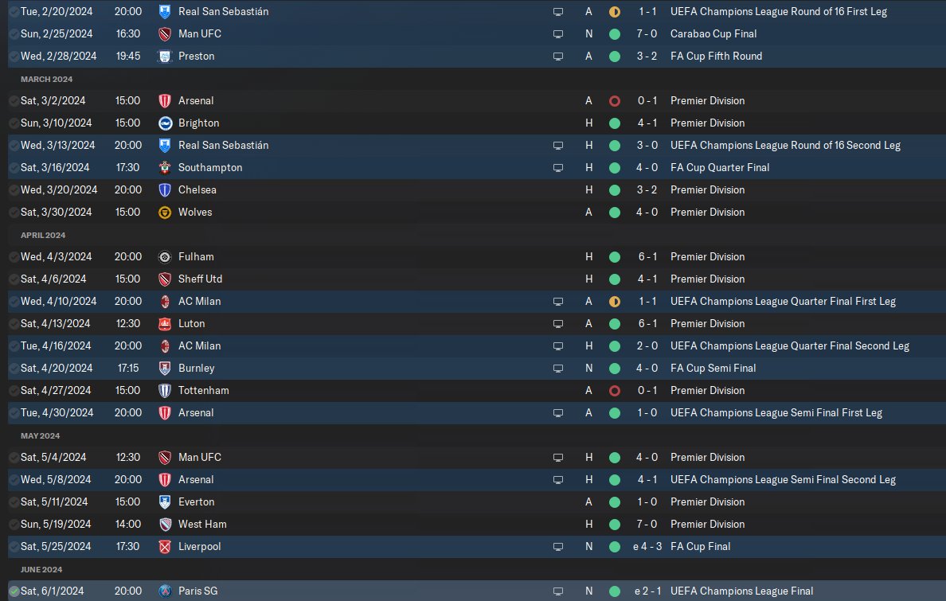946x601 pixels.
Task: Toggle the checkmark on the Paris SG fixture
Action: click(14, 591)
